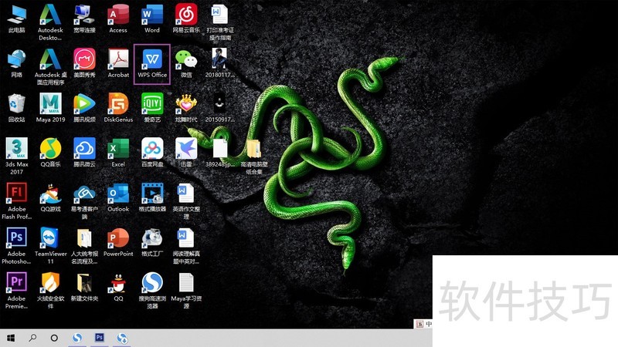Select the 网络 (Network) desktop icon
The image size is (618, 347).
pos(16,63)
